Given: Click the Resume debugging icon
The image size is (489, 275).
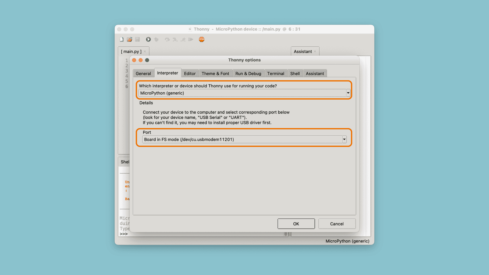Looking at the screenshot, I should 191,39.
